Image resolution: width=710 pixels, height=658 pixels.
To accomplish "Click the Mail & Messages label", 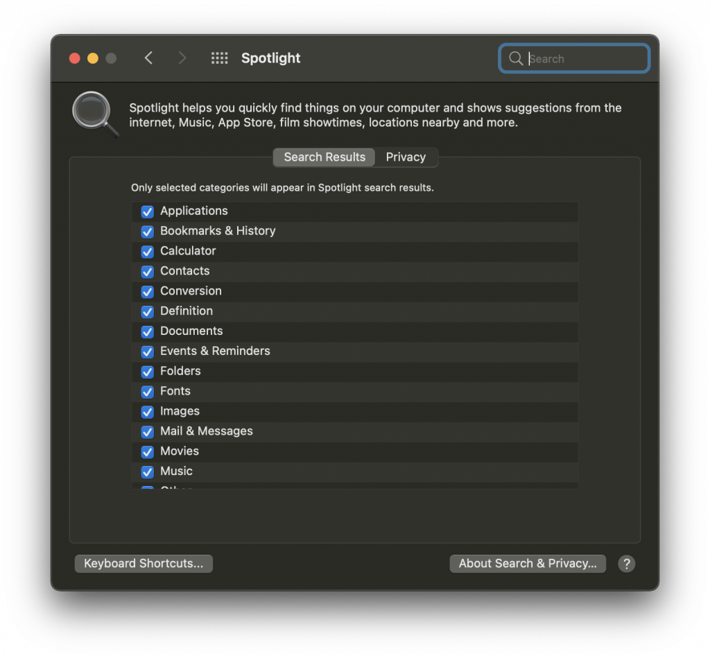I will (x=207, y=431).
